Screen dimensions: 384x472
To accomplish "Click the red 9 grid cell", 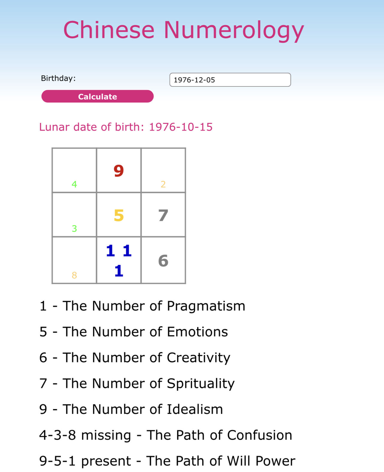I will [119, 171].
